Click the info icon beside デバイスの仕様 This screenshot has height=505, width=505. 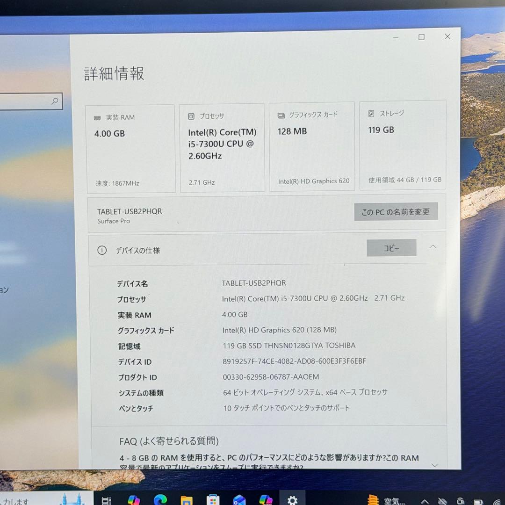(x=102, y=250)
